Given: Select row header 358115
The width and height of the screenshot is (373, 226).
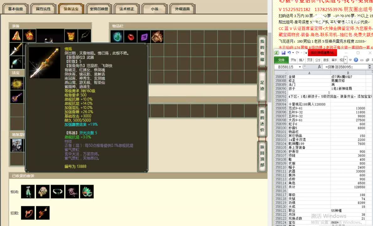Looking at the screenshot, I should [x=281, y=187].
